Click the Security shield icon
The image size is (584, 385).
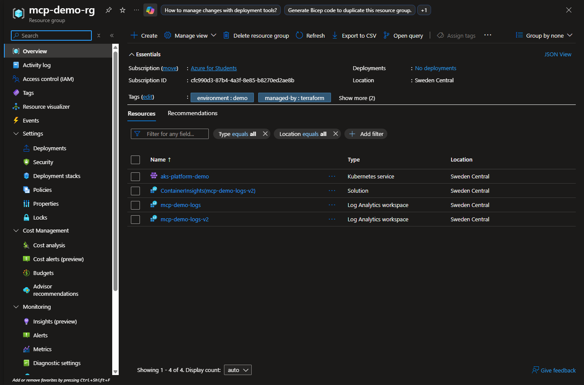click(x=26, y=162)
